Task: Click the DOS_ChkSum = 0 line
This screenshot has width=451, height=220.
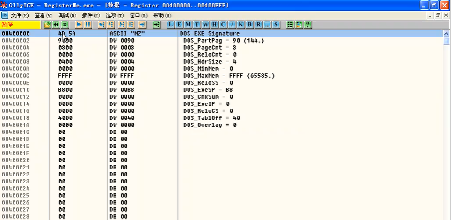Action: click(x=208, y=97)
